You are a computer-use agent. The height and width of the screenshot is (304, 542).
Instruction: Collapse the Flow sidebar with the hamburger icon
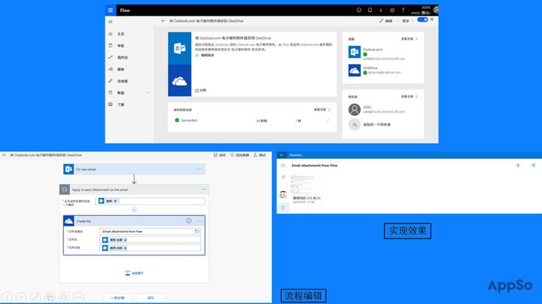click(110, 22)
